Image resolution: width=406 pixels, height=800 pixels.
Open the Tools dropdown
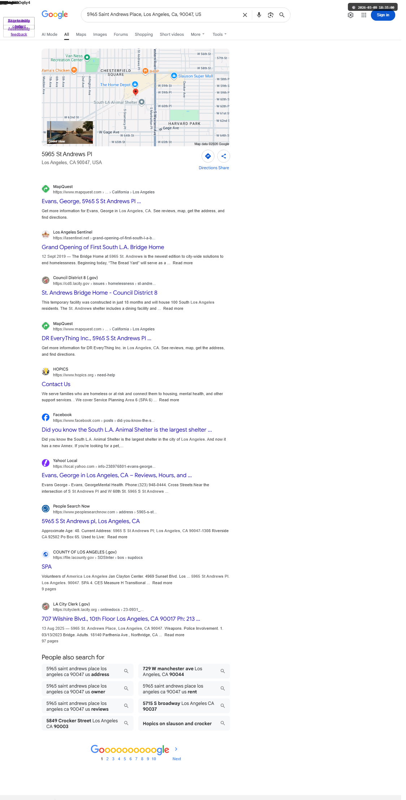click(220, 34)
